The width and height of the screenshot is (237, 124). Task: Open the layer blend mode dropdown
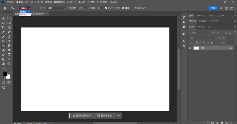coord(201,38)
